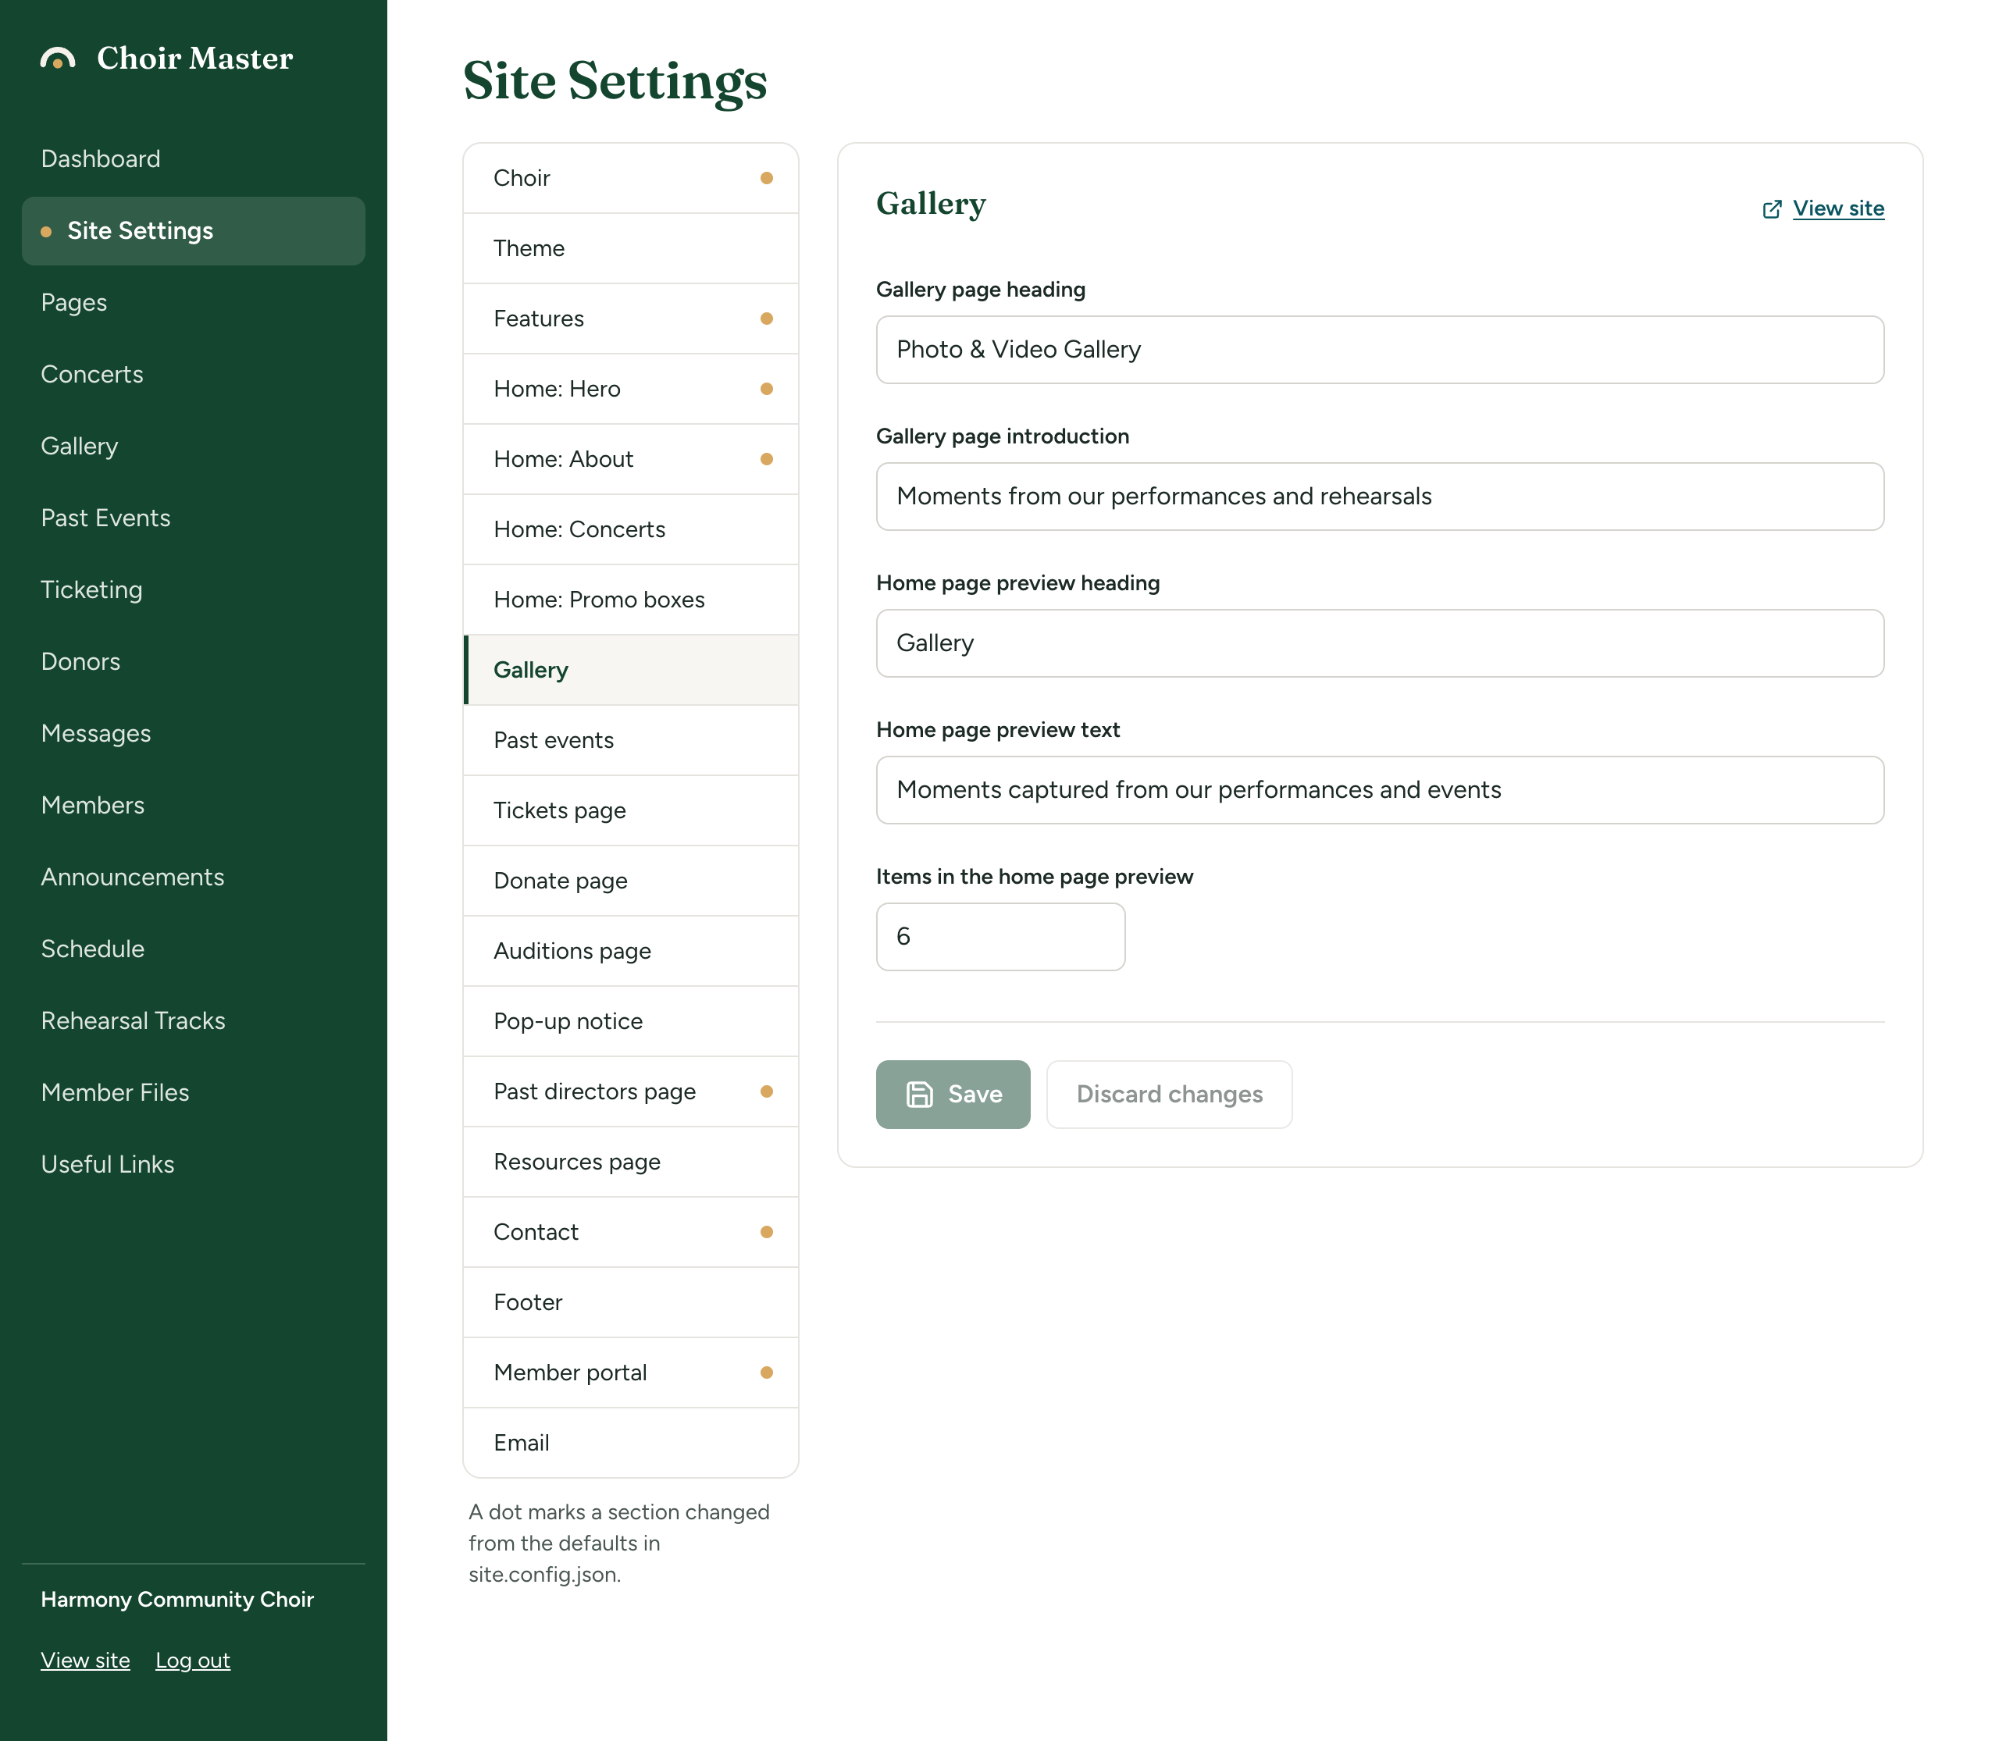Screen dimensions: 1999x1741
Task: Open the Past directors page section
Action: coord(631,1092)
